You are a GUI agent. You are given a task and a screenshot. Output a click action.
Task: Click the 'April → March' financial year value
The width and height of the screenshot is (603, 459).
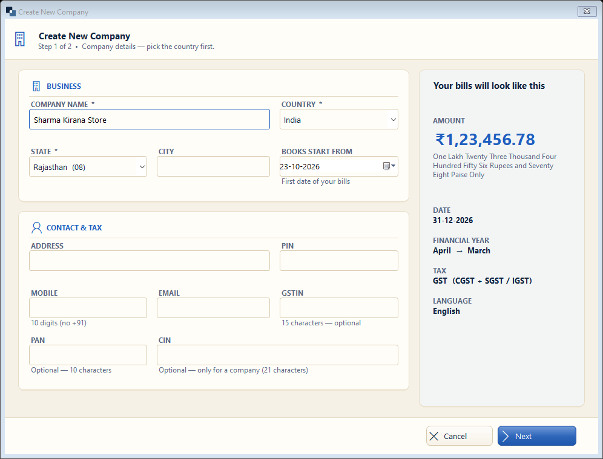tap(461, 251)
